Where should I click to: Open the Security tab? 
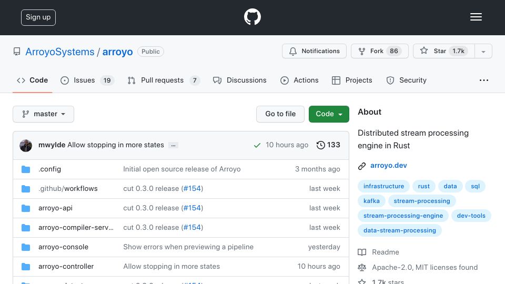(406, 80)
